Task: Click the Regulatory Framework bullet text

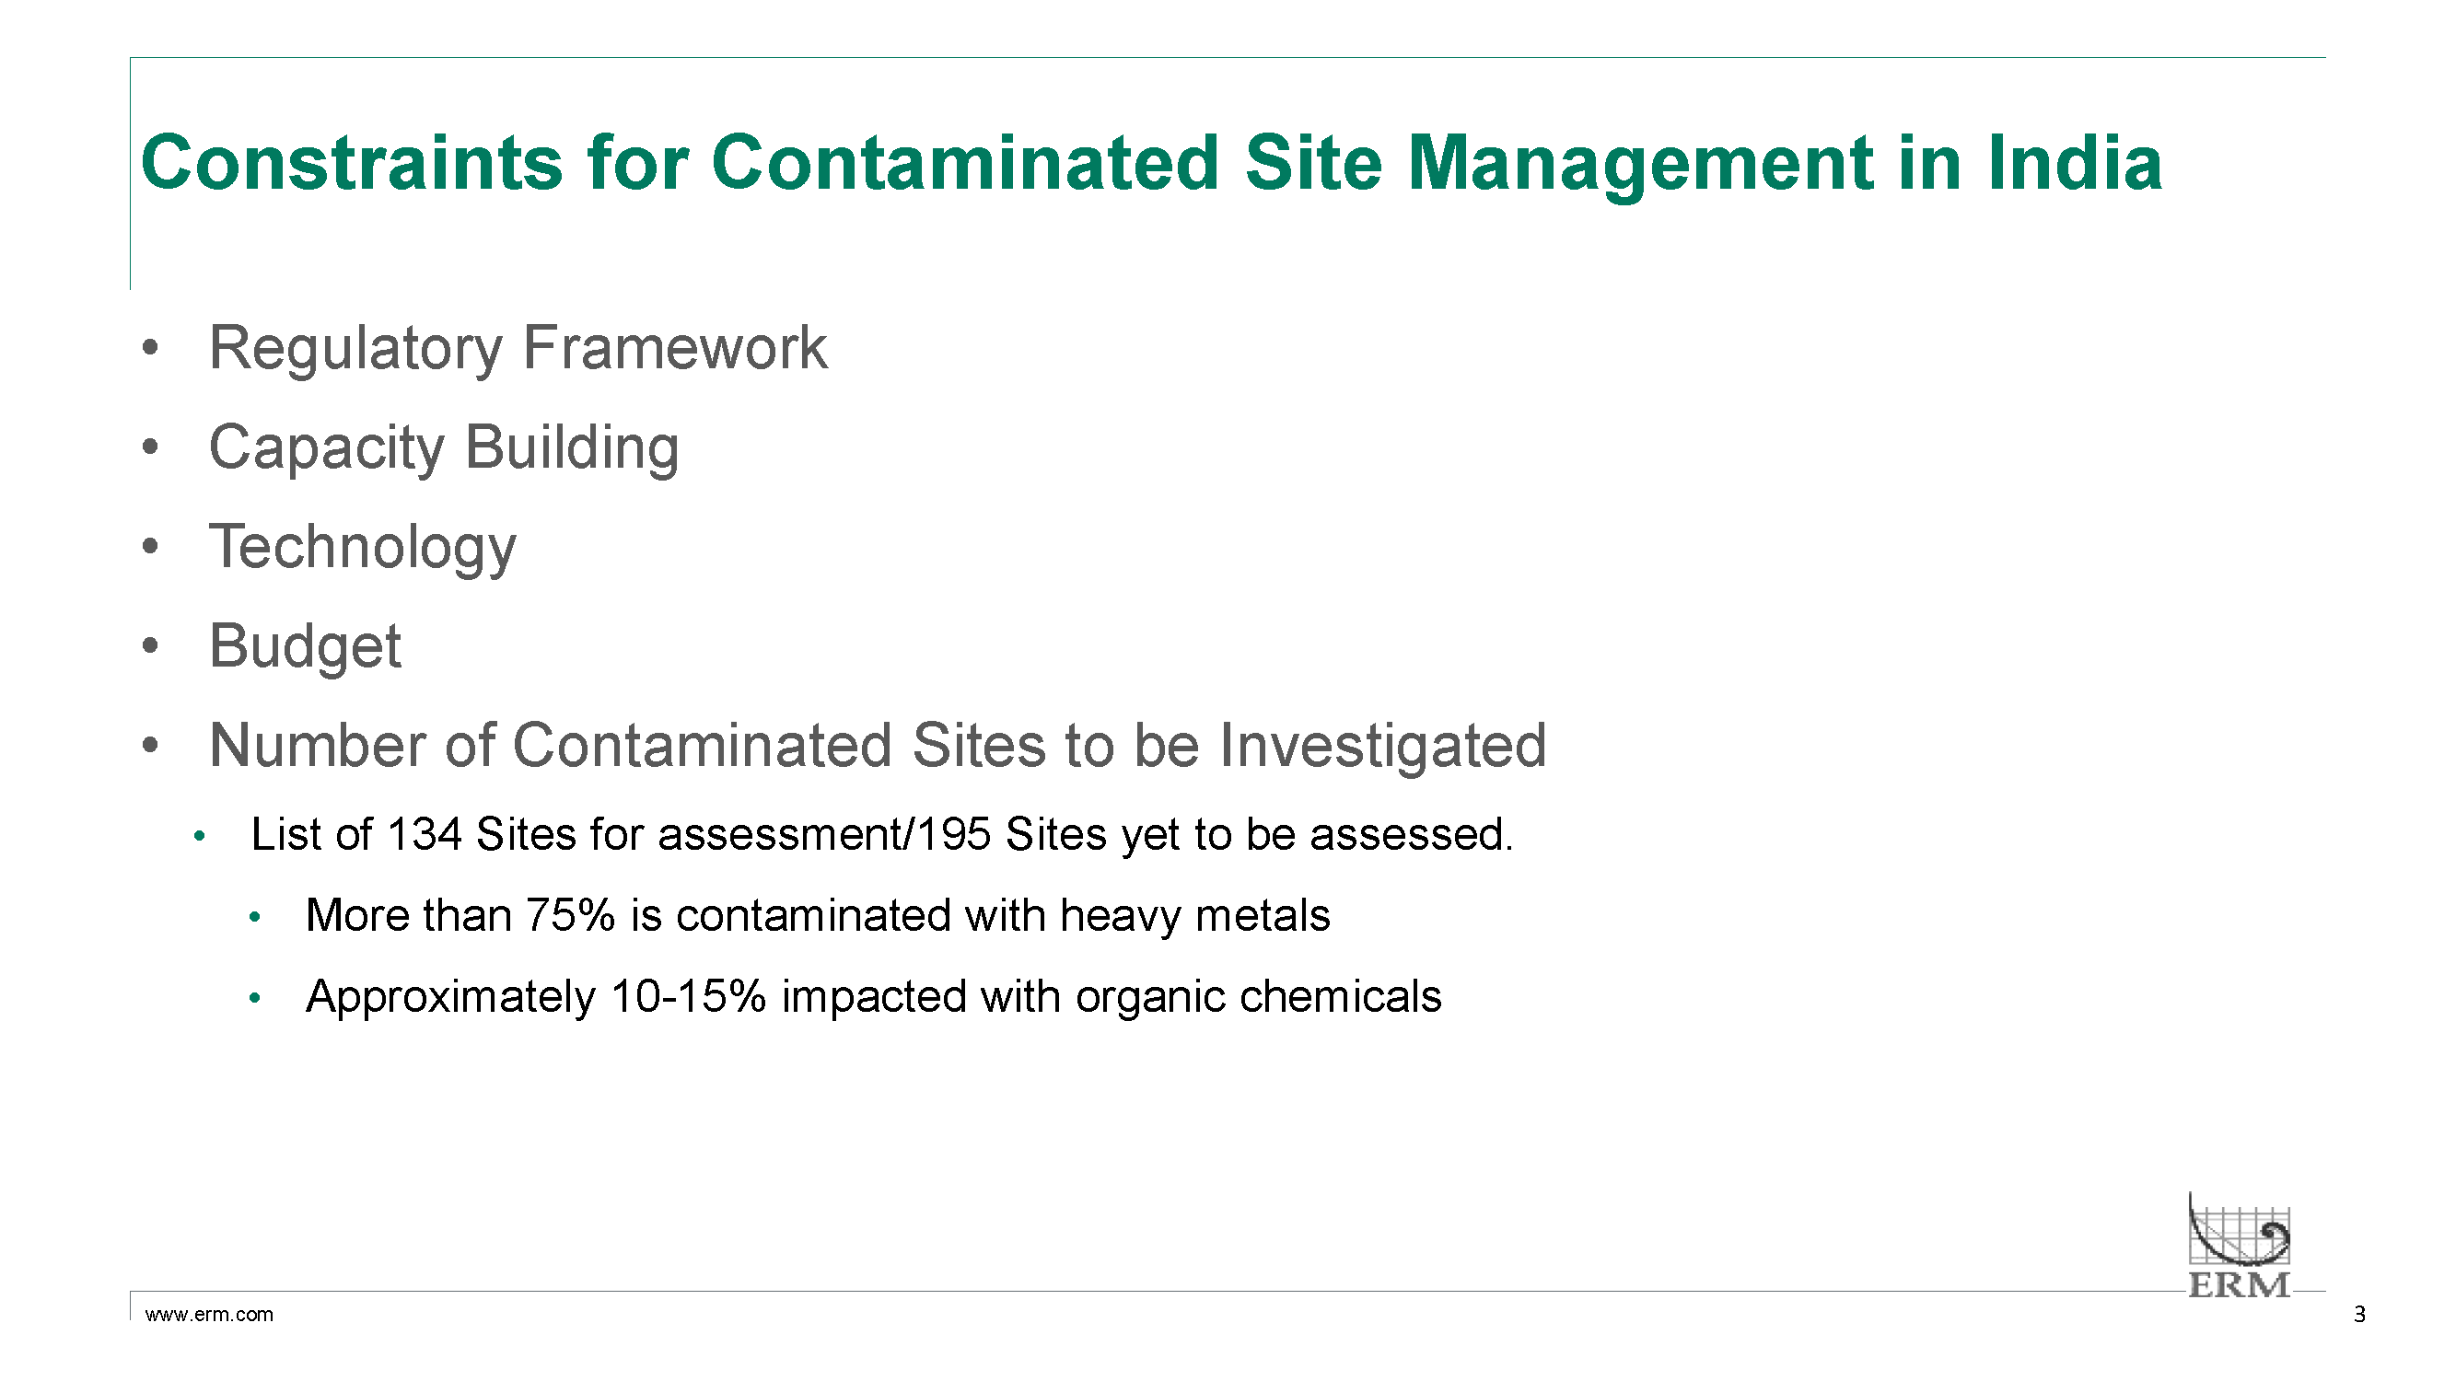Action: (518, 350)
